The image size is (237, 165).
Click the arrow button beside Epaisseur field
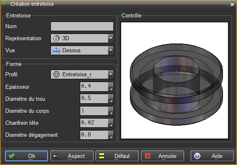click(111, 87)
